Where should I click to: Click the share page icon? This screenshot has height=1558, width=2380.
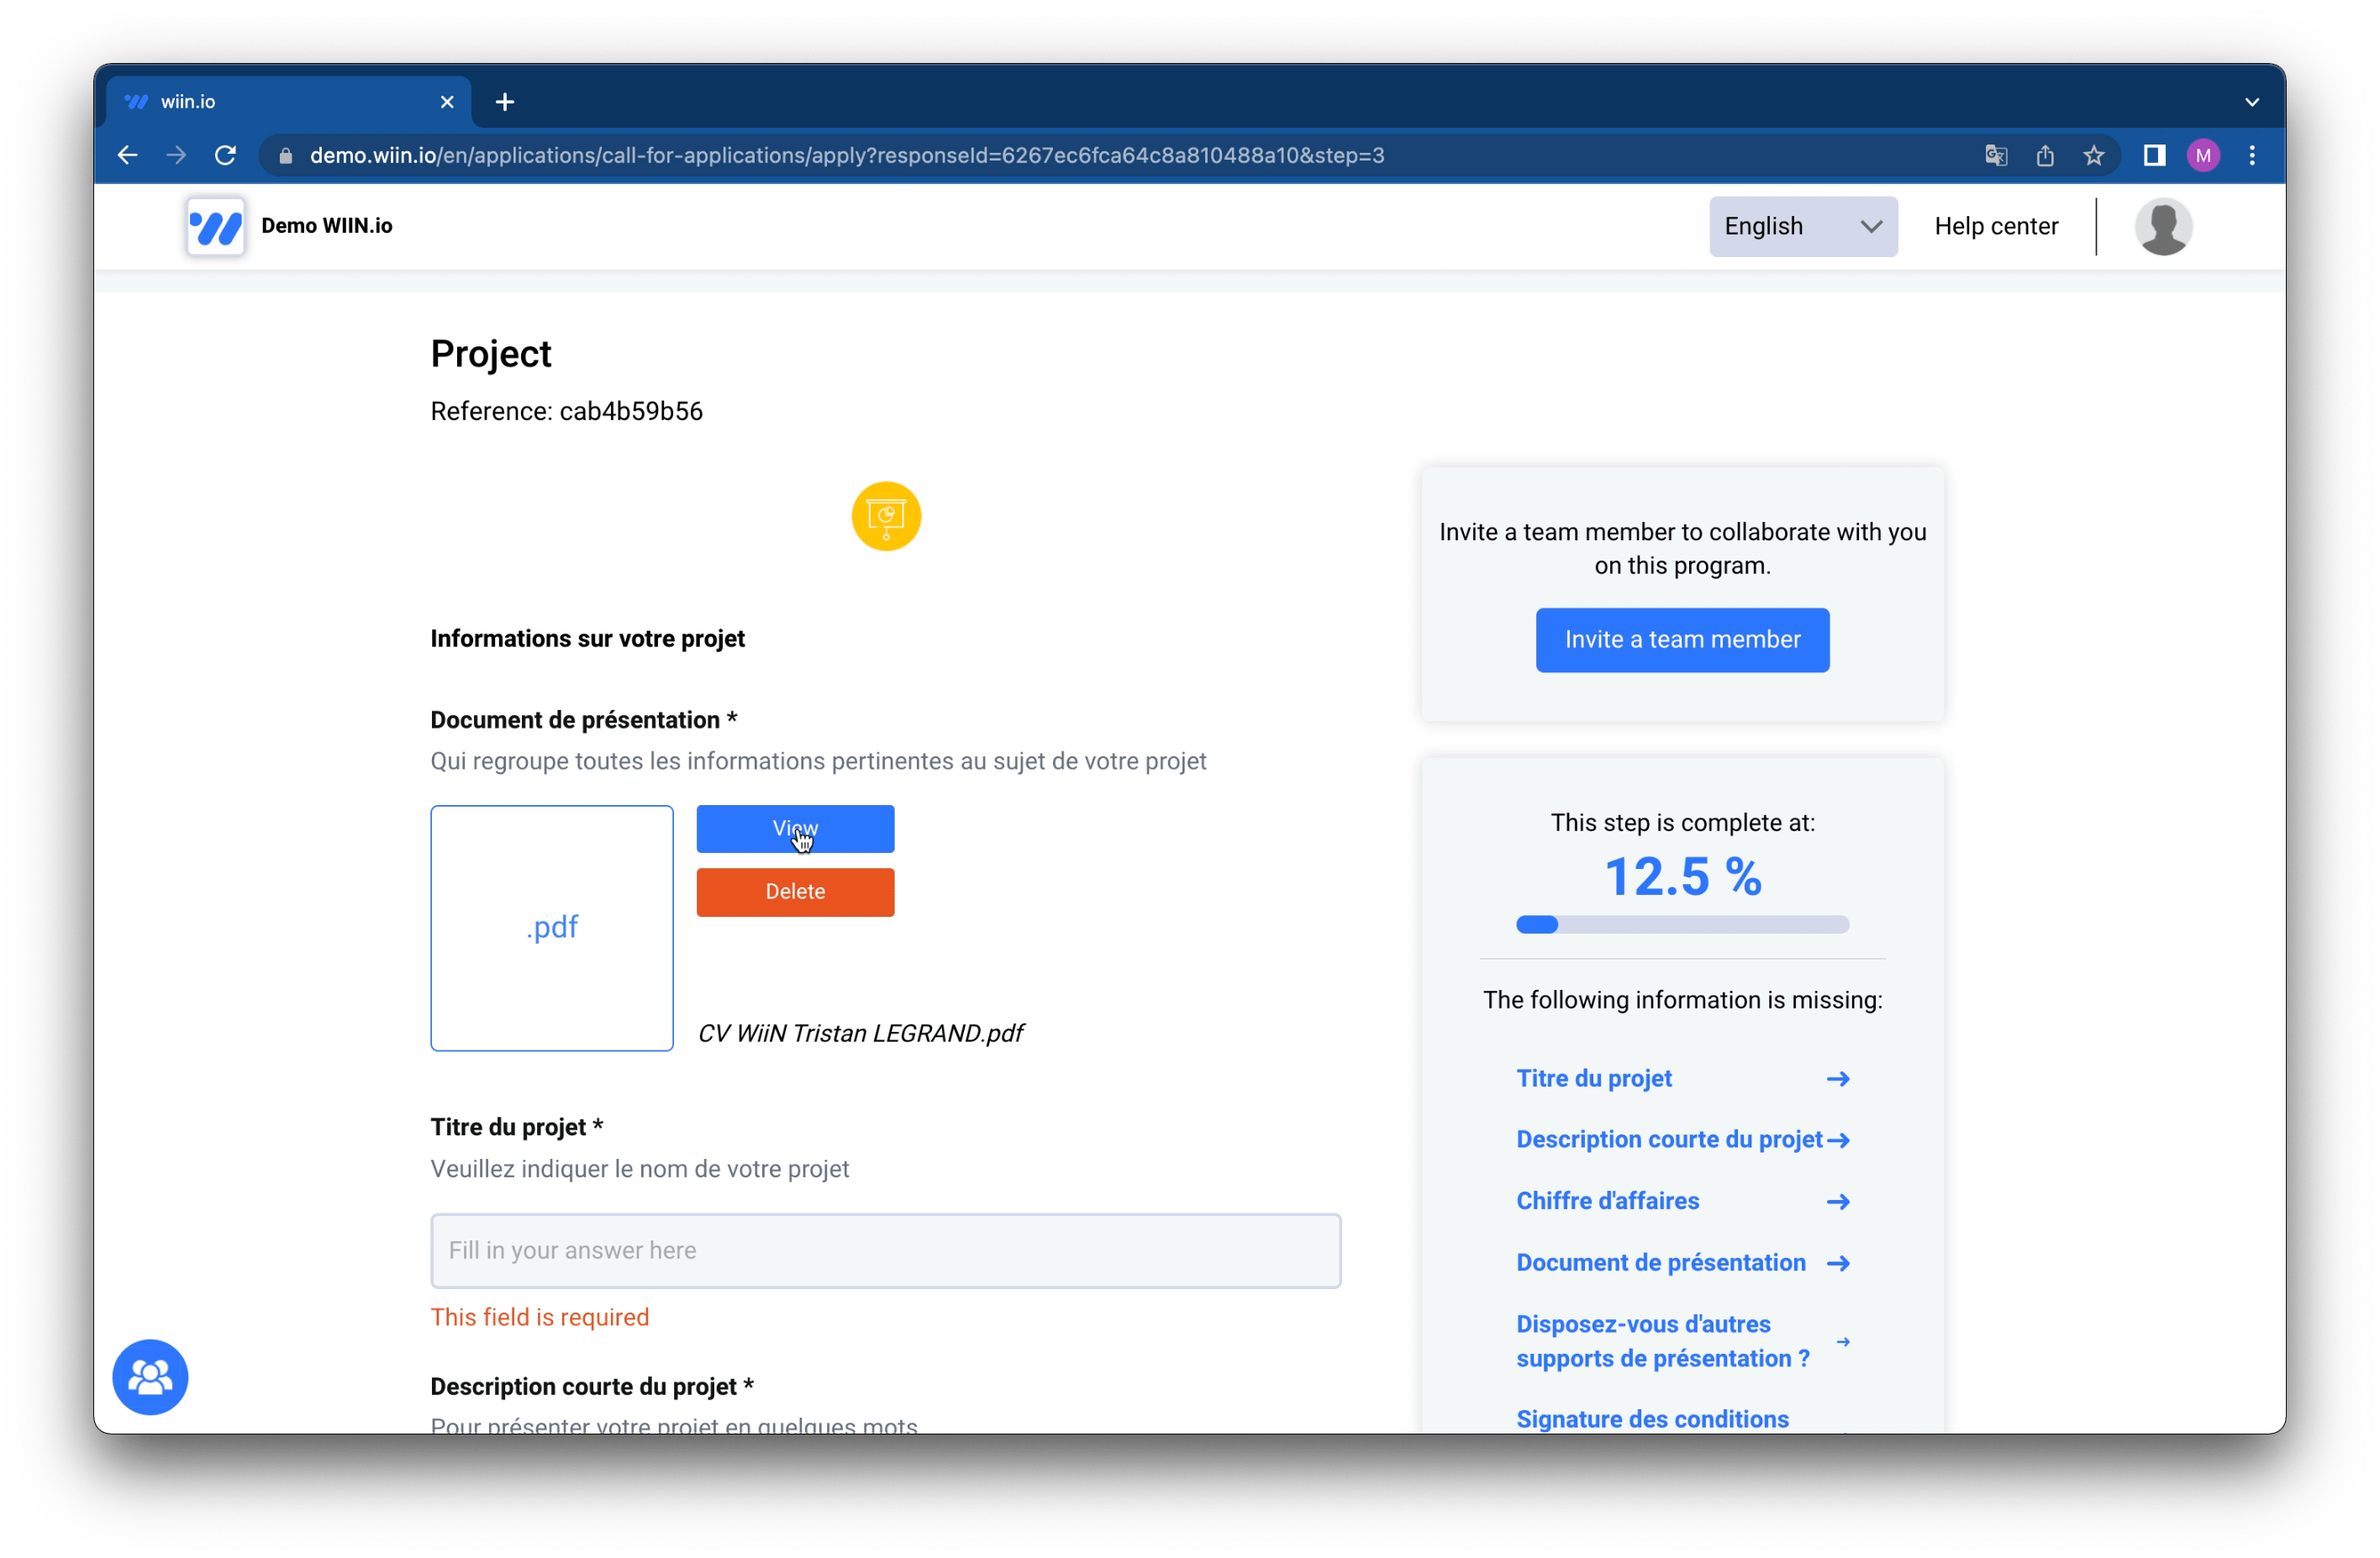click(x=2044, y=155)
